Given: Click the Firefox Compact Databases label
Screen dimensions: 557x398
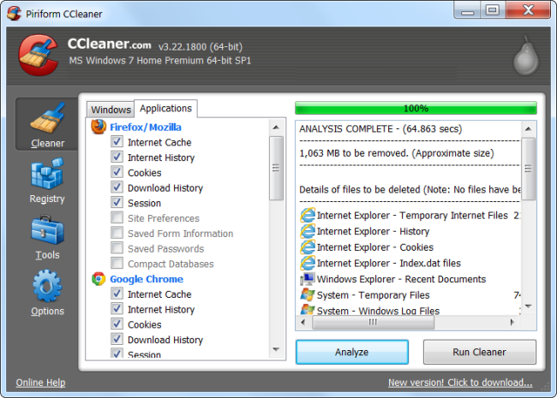Looking at the screenshot, I should [x=171, y=264].
